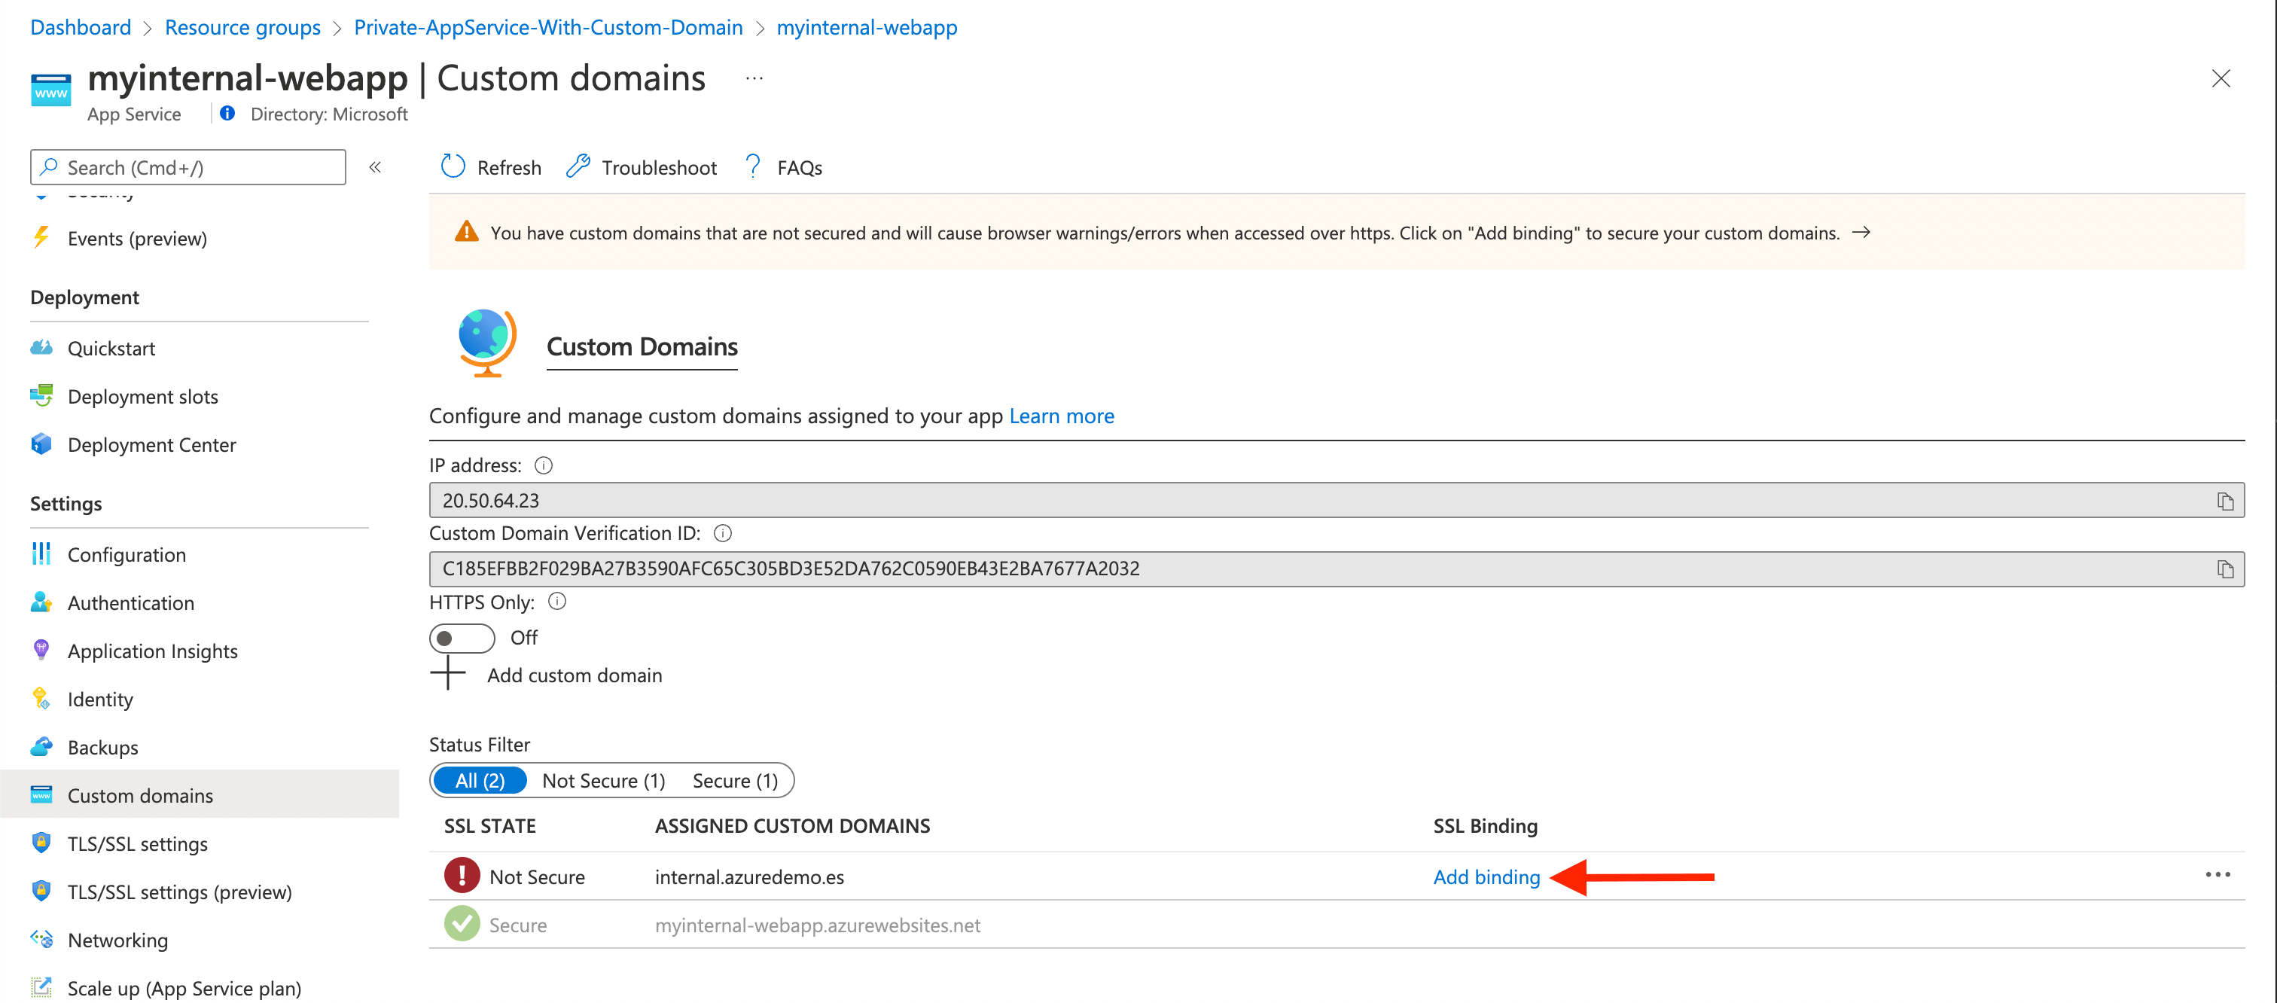Show info tooltip for HTTPS Only
This screenshot has height=1003, width=2277.
(x=557, y=601)
